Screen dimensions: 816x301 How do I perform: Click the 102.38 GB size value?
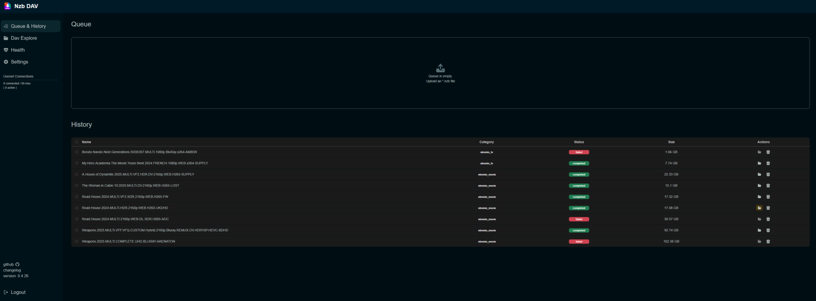coord(671,241)
